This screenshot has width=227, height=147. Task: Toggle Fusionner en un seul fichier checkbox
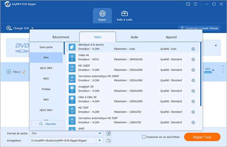coord(144,137)
